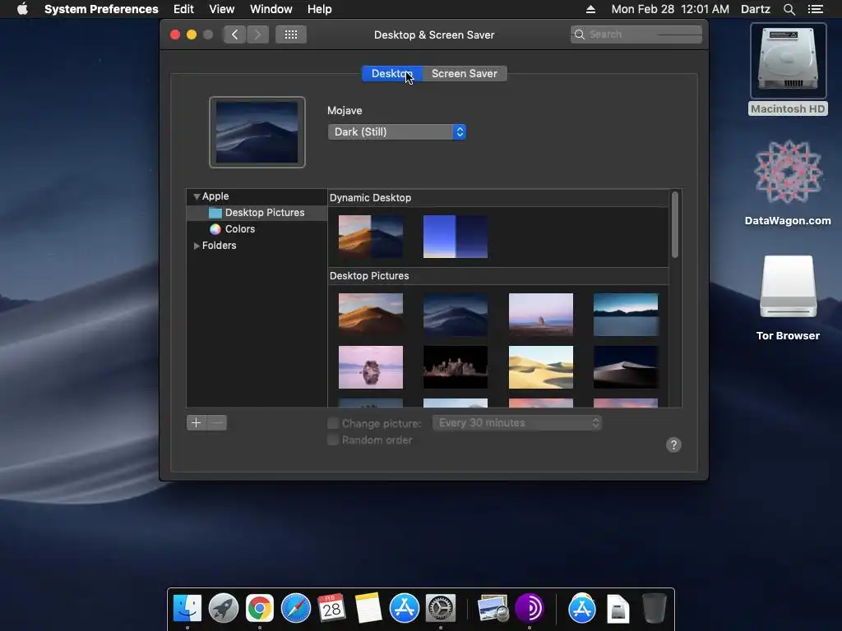The width and height of the screenshot is (842, 631).
Task: Open the Apple menu
Action: click(22, 9)
